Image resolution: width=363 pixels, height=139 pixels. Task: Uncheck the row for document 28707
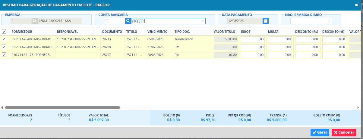[x=4, y=55]
